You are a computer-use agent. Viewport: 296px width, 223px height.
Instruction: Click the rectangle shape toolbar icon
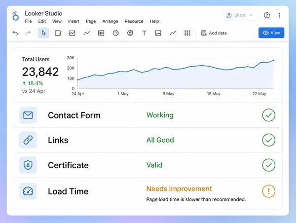(58, 33)
